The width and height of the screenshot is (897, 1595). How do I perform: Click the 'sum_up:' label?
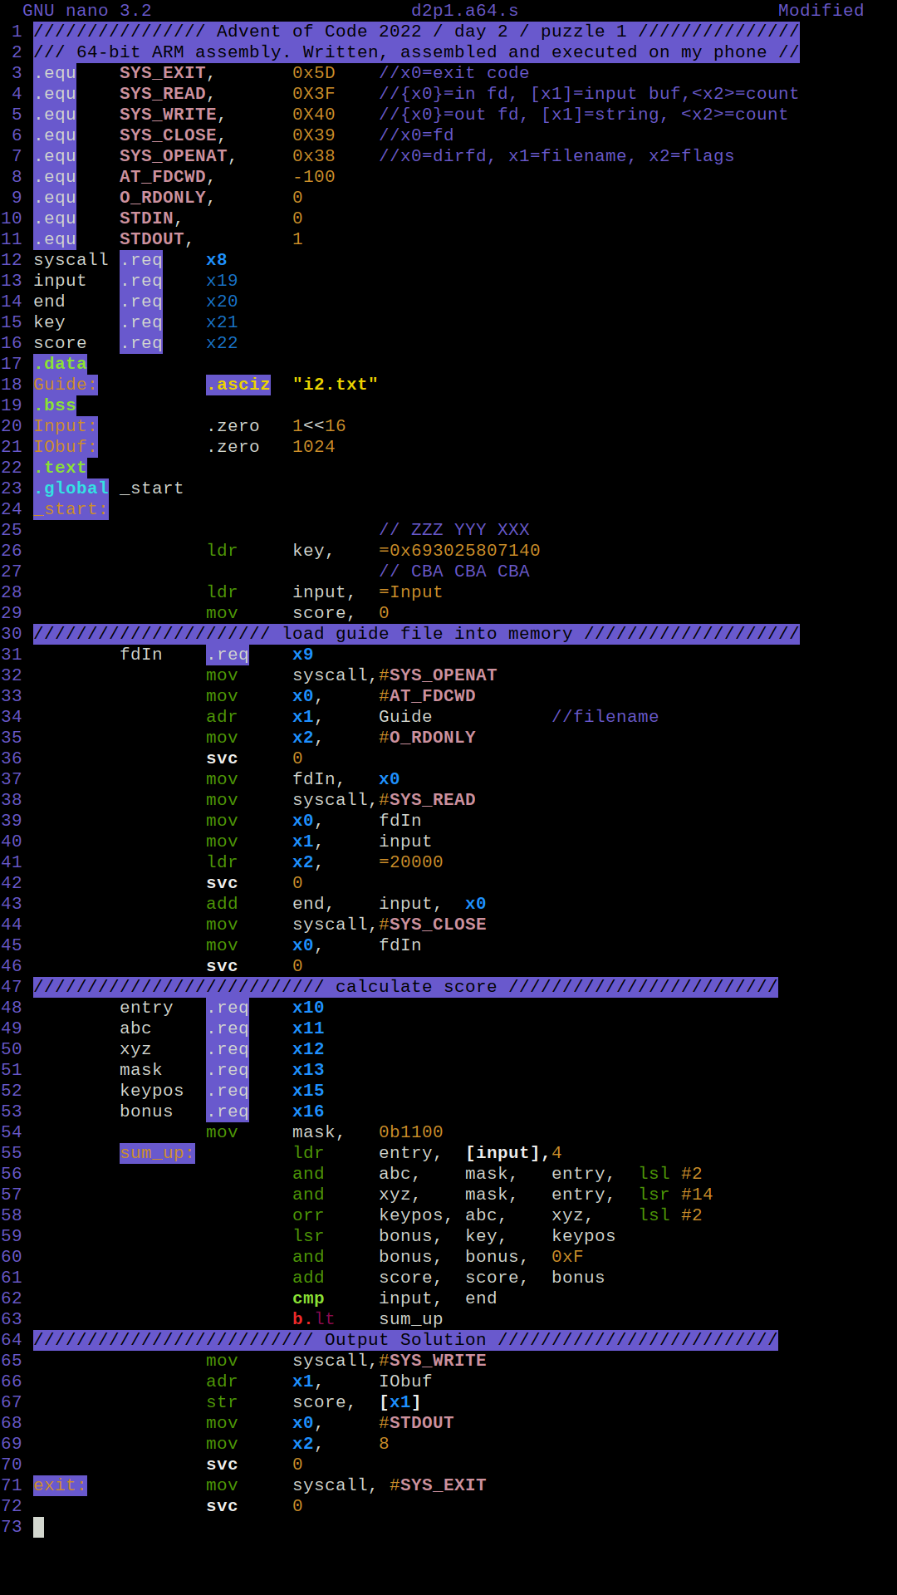tap(157, 1153)
